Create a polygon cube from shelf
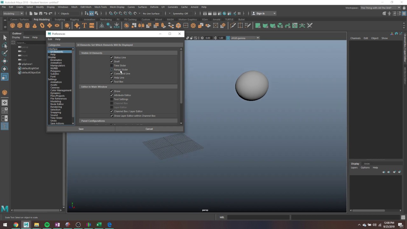 pos(20,25)
